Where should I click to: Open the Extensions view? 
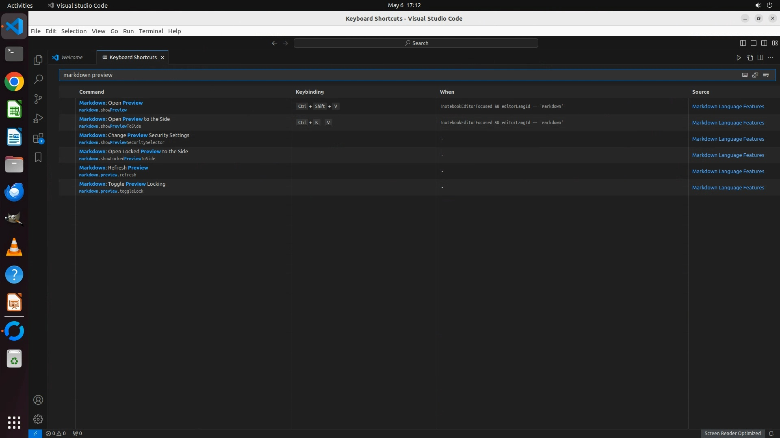38,138
